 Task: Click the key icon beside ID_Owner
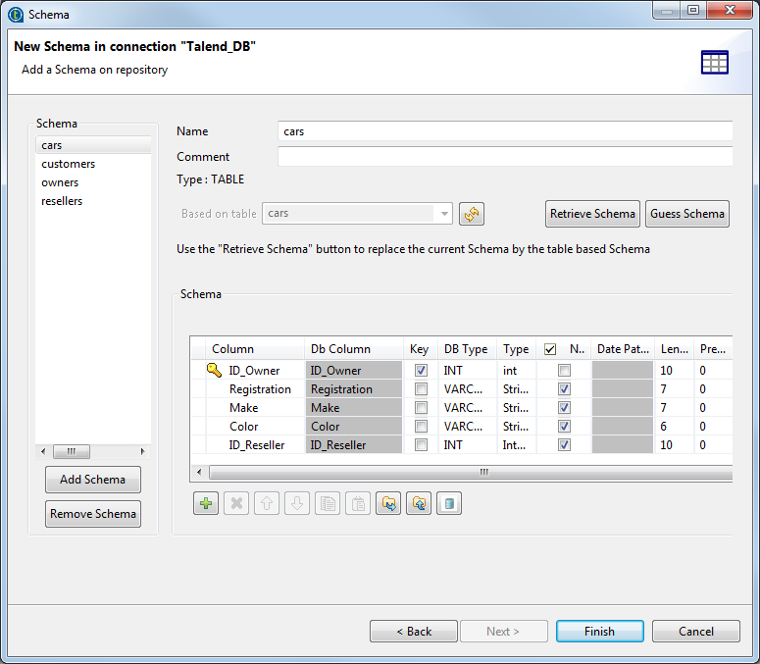(214, 371)
